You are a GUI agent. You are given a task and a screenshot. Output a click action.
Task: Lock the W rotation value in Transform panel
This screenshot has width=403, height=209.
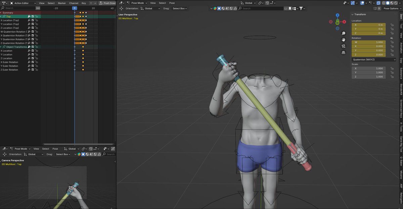click(x=392, y=42)
